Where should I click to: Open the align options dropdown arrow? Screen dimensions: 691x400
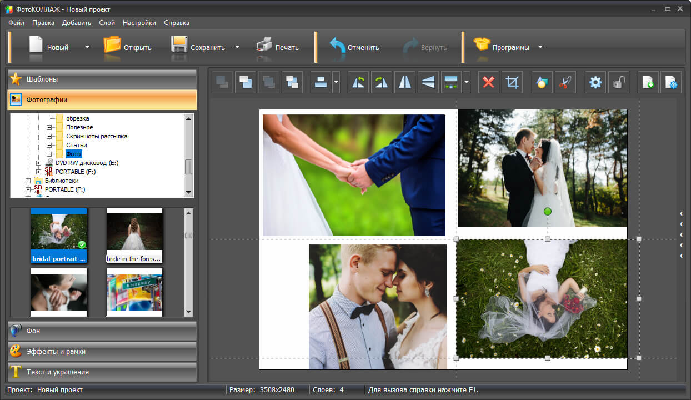[336, 83]
